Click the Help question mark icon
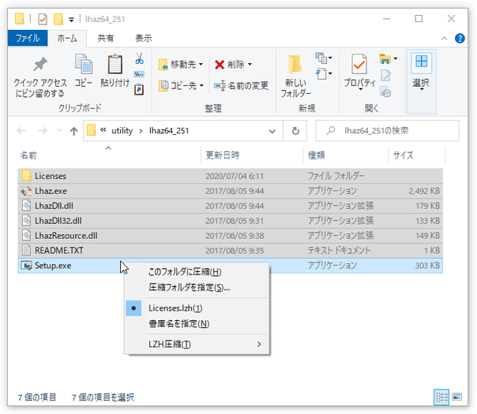Screen dimensions: 477x414 tap(460, 39)
